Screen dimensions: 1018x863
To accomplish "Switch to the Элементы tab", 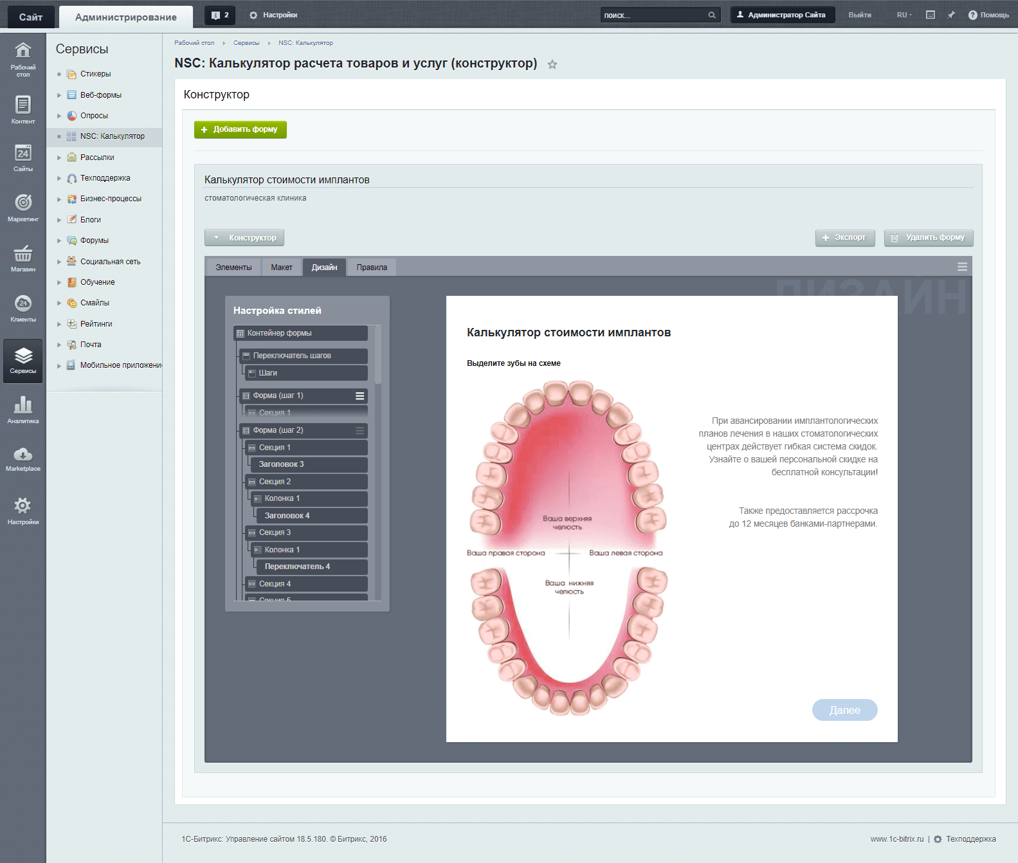I will click(x=233, y=268).
